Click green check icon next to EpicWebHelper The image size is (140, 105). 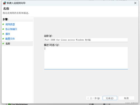pyautogui.click(x=9, y=104)
